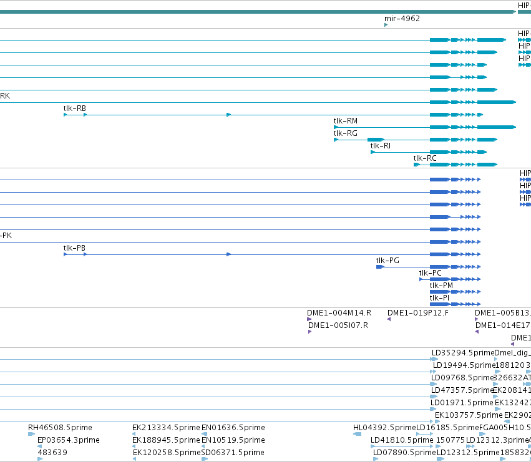Click the EN01636.5prime EST label
This screenshot has height=462, width=531.
click(x=233, y=428)
